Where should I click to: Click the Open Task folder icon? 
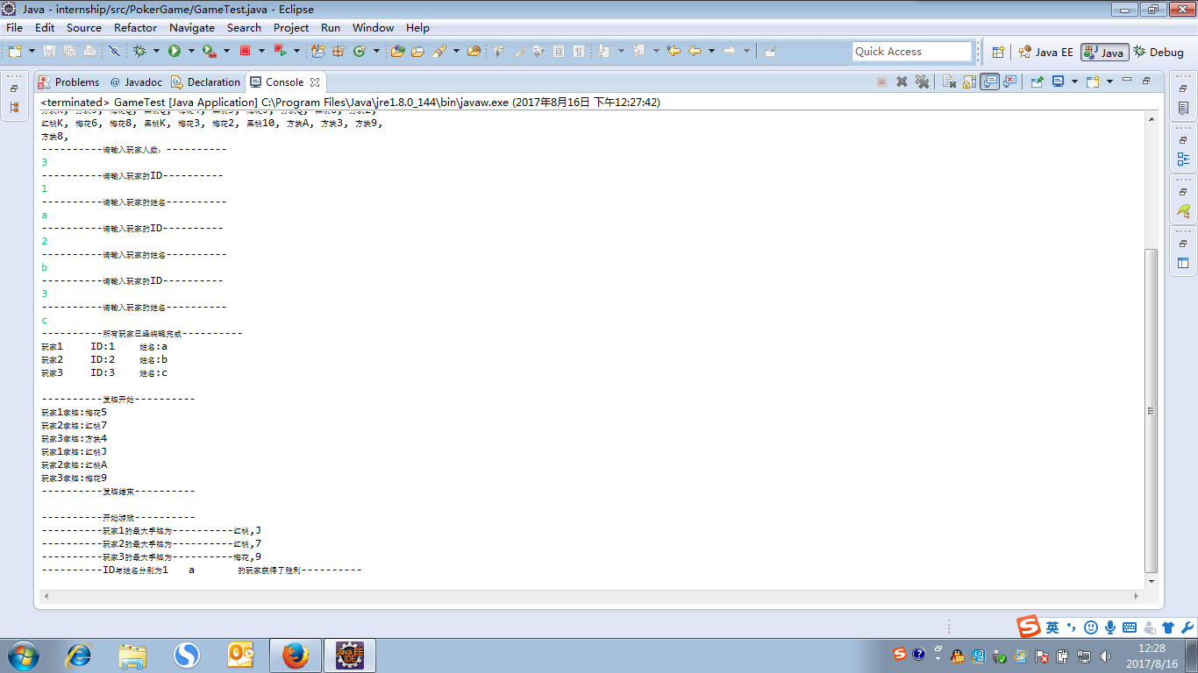click(417, 52)
